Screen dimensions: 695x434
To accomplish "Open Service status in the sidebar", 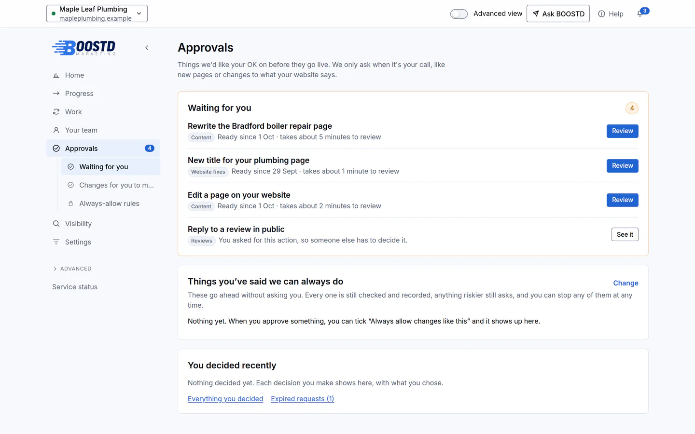I will pyautogui.click(x=75, y=287).
